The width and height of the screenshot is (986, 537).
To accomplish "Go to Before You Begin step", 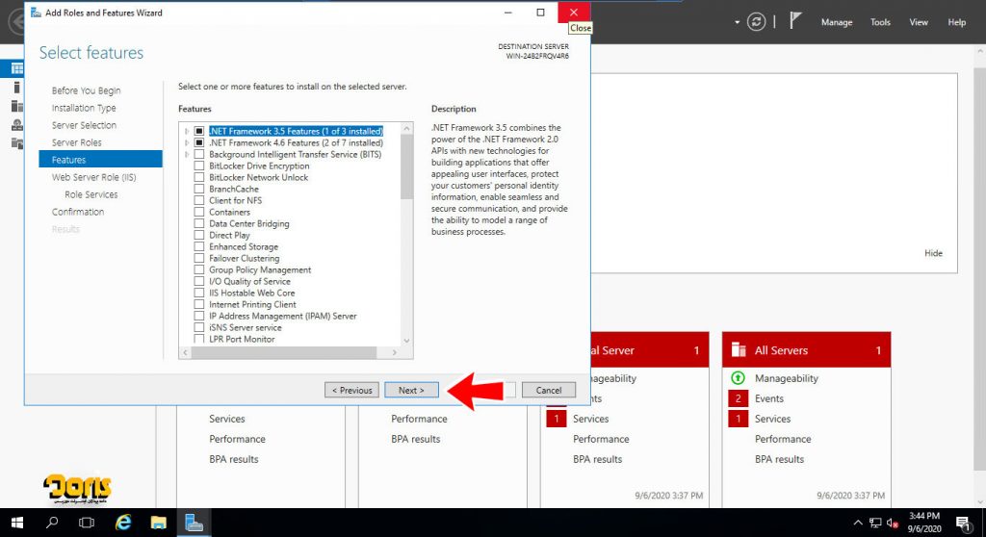I will tap(86, 90).
